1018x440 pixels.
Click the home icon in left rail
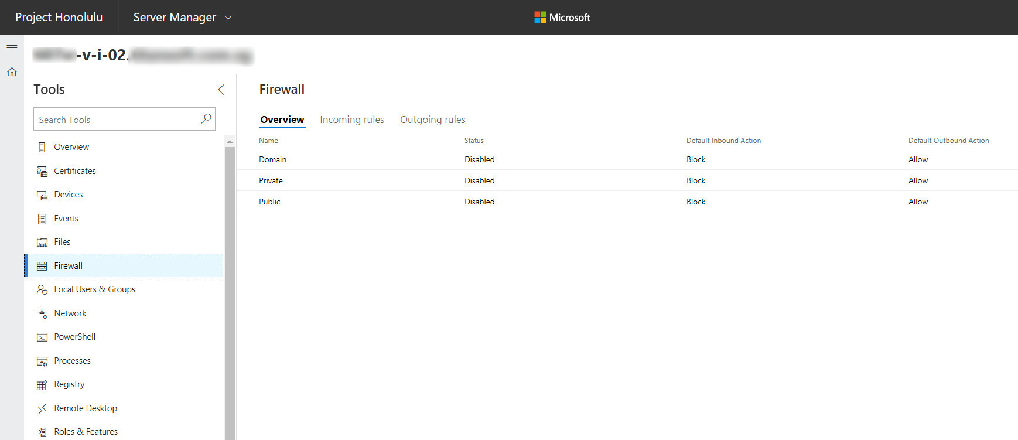[12, 72]
